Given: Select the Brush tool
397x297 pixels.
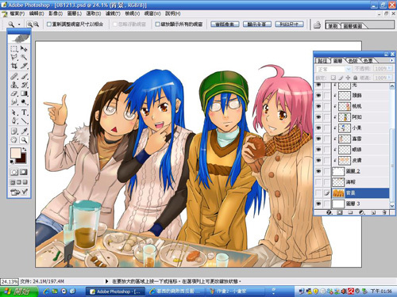Looking at the screenshot, I should click(24, 77).
